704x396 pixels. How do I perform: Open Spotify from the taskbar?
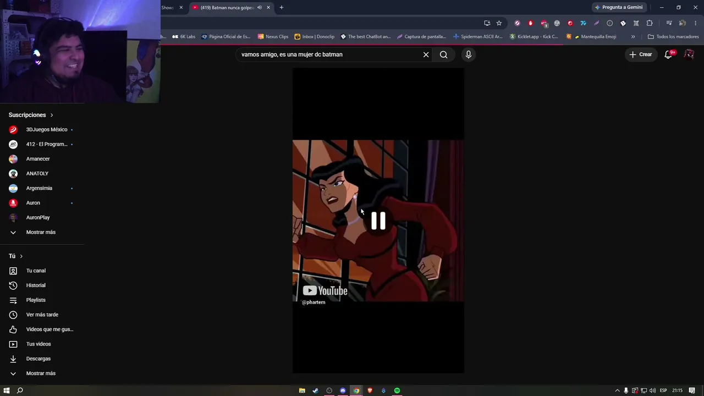tap(397, 391)
